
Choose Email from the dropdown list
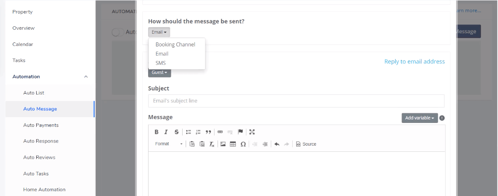click(162, 54)
